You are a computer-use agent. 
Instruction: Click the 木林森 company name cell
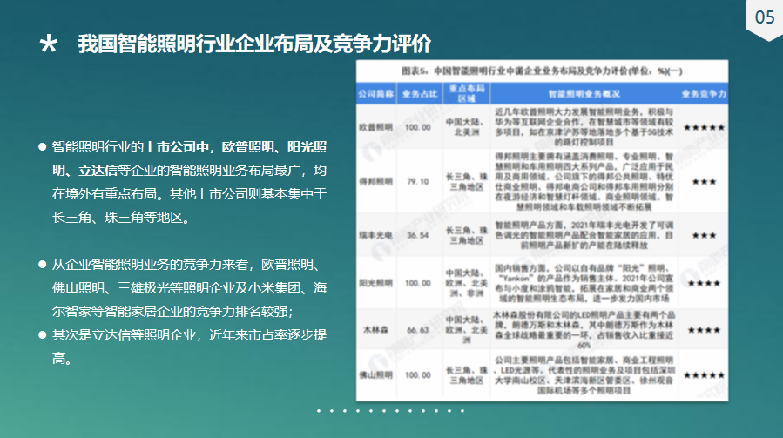click(376, 330)
